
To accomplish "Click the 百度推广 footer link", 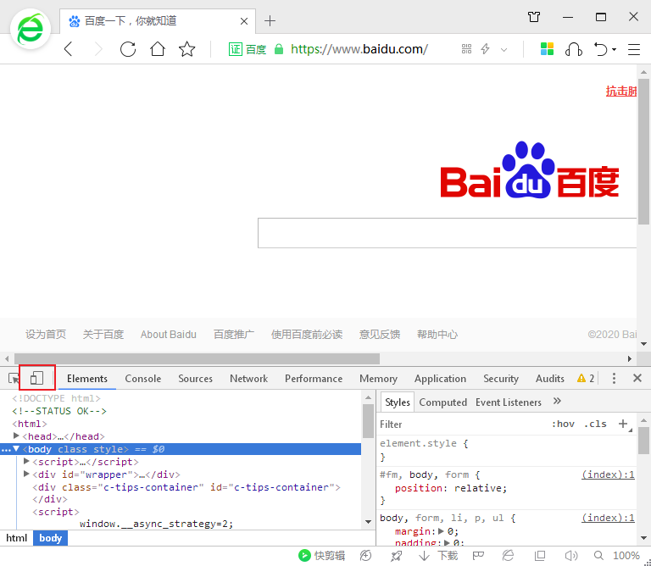I will 234,335.
